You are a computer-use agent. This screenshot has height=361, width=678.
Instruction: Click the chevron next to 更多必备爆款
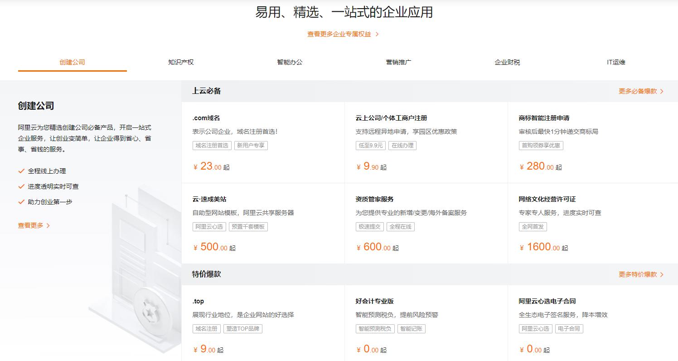coord(662,91)
